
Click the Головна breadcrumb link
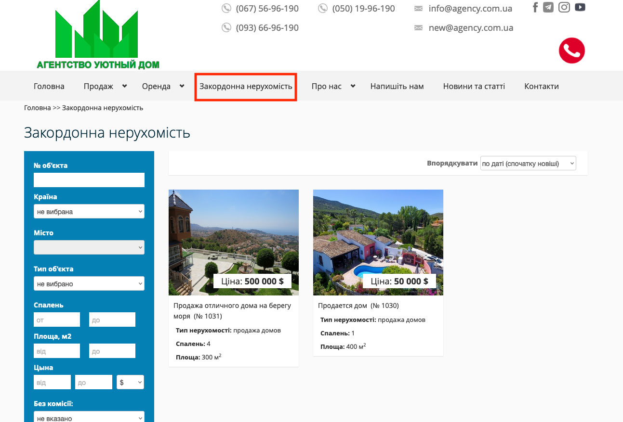(38, 108)
